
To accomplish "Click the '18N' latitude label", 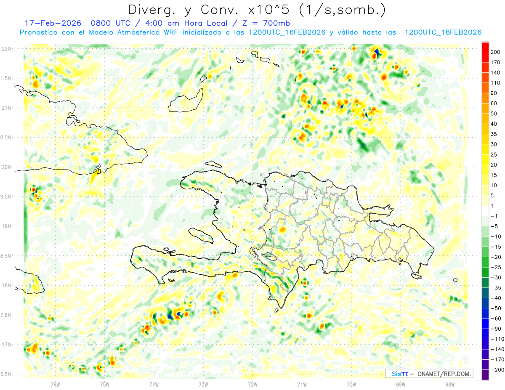I will tap(7, 286).
